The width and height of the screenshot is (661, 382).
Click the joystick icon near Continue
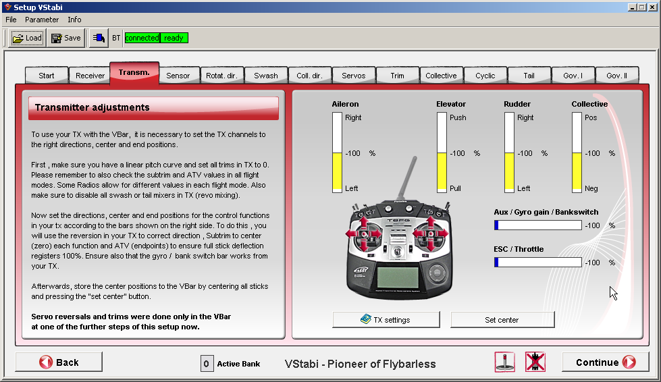coord(504,362)
